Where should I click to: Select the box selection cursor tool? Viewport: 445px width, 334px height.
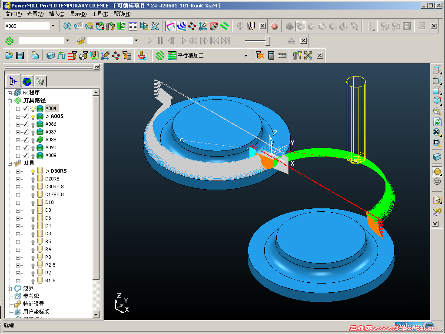(x=437, y=199)
